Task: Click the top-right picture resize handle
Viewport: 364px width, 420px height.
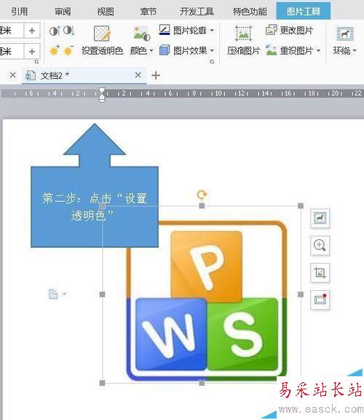Action: click(x=301, y=206)
